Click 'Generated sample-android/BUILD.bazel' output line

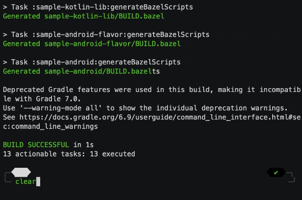78,72
